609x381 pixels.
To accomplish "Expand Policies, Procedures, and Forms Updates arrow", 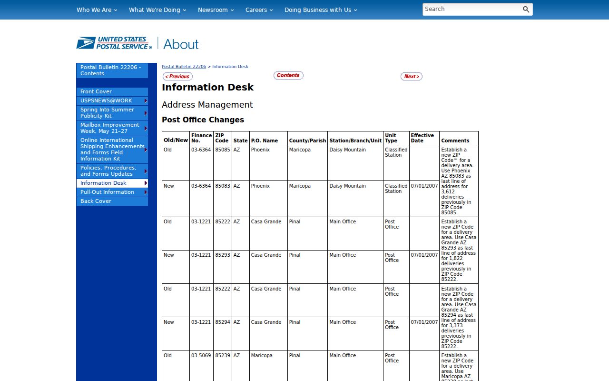I will click(x=146, y=171).
